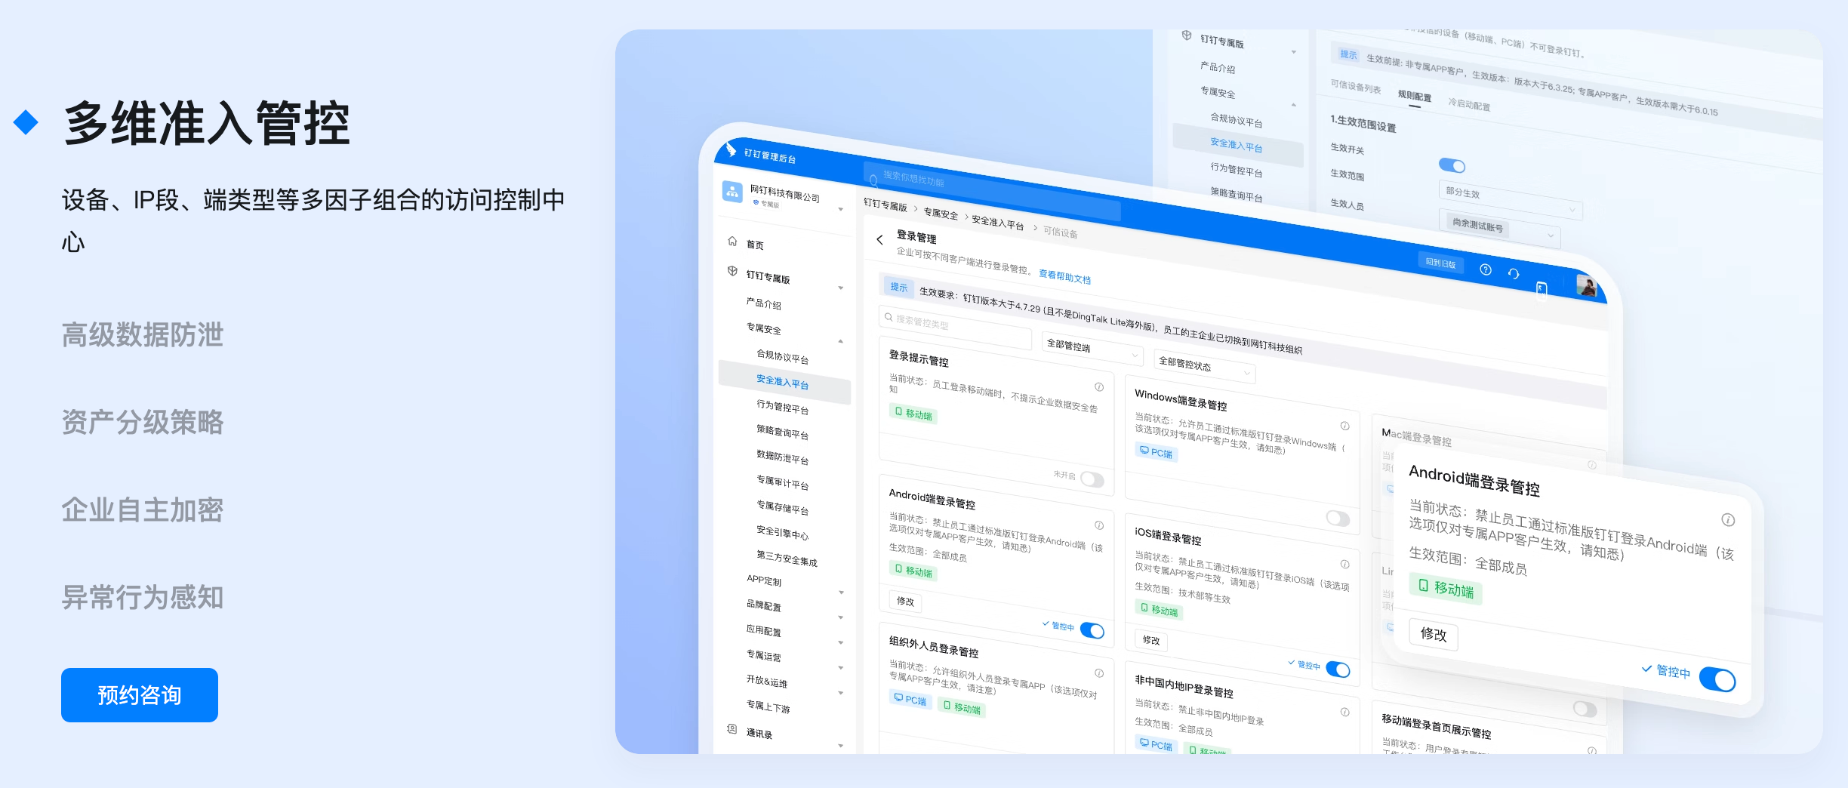1848x788 pixels.
Task: Click the 回到旧版 button in the header
Action: [1440, 263]
